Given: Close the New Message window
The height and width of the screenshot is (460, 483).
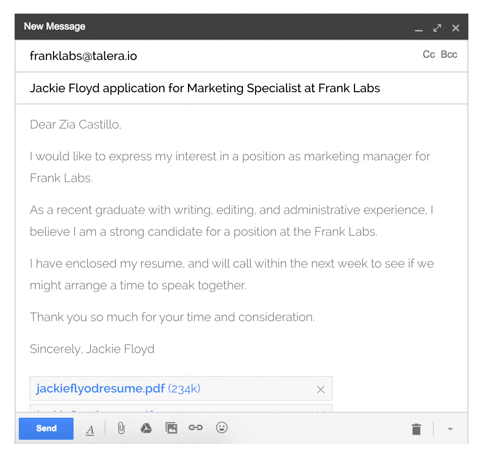Looking at the screenshot, I should (x=456, y=28).
